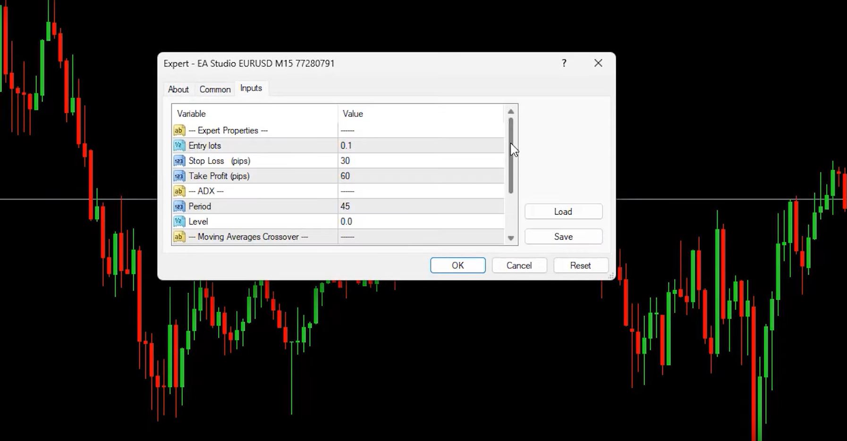Click the Expert Properties ab label icon
This screenshot has width=847, height=441.
tap(179, 130)
